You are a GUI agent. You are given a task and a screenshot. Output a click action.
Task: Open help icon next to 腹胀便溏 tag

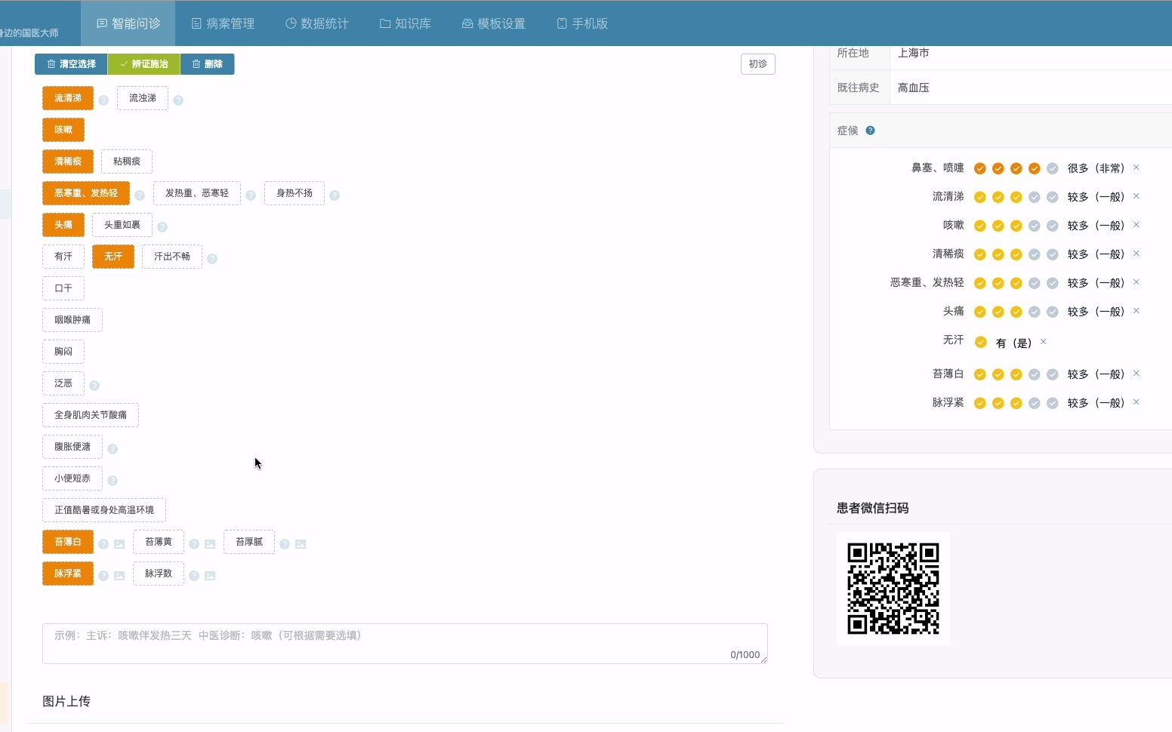pyautogui.click(x=113, y=449)
